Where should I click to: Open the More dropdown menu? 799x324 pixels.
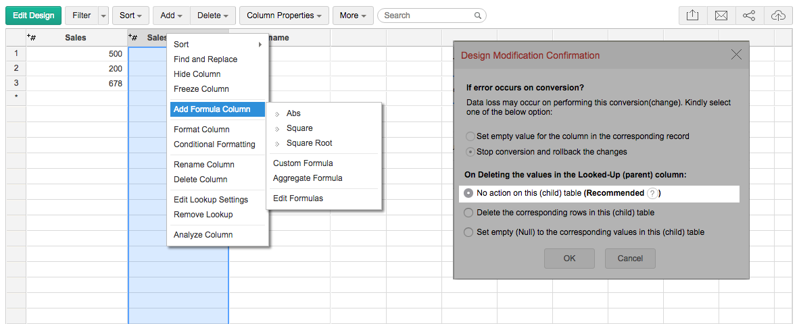pos(353,16)
